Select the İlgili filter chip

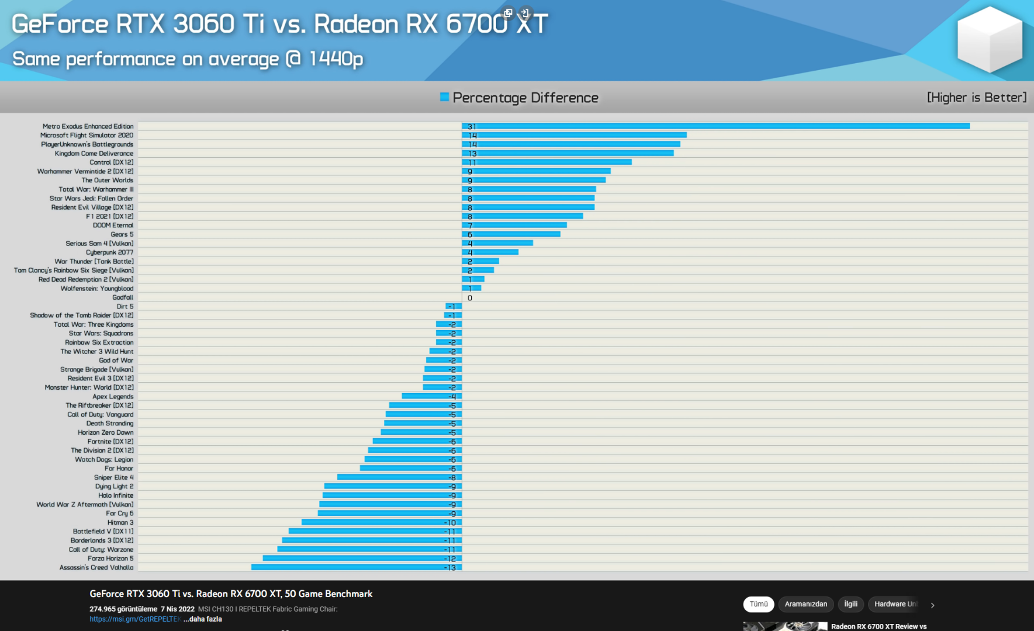[850, 604]
